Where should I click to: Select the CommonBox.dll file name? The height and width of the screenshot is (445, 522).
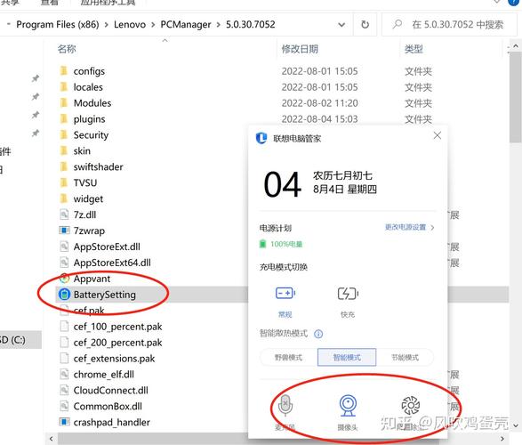[108, 407]
